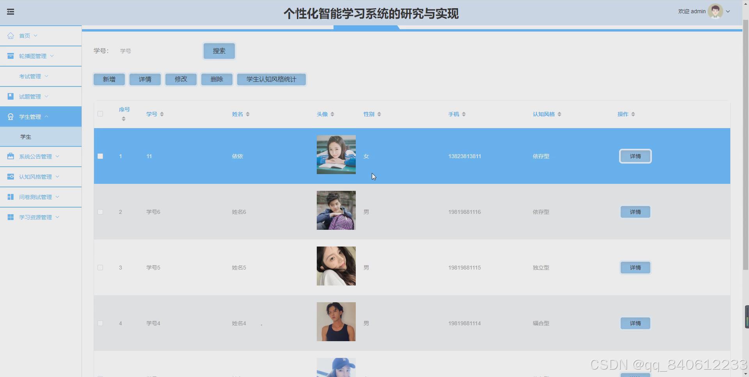Click the hamburger menu icon top-left
This screenshot has height=377, width=749.
(11, 12)
